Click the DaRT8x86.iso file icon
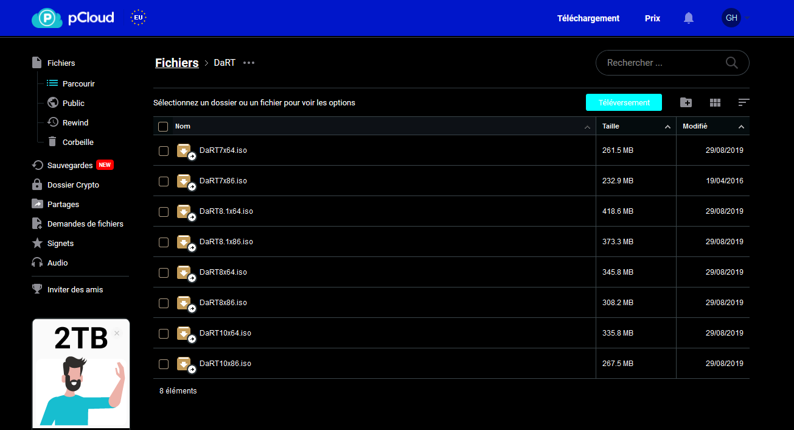The image size is (794, 430). click(x=185, y=303)
